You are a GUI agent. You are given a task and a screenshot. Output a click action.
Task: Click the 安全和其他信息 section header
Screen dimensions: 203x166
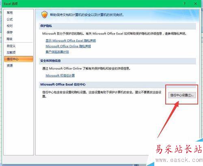[x=117, y=61]
